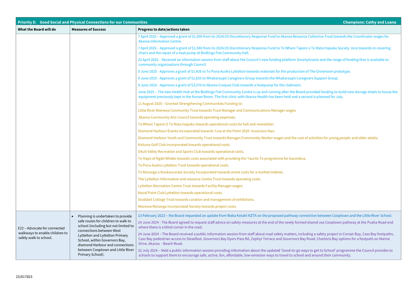
Task: Click the Akaroa Resource Collective Trust grant entry
Action: [263, 39]
